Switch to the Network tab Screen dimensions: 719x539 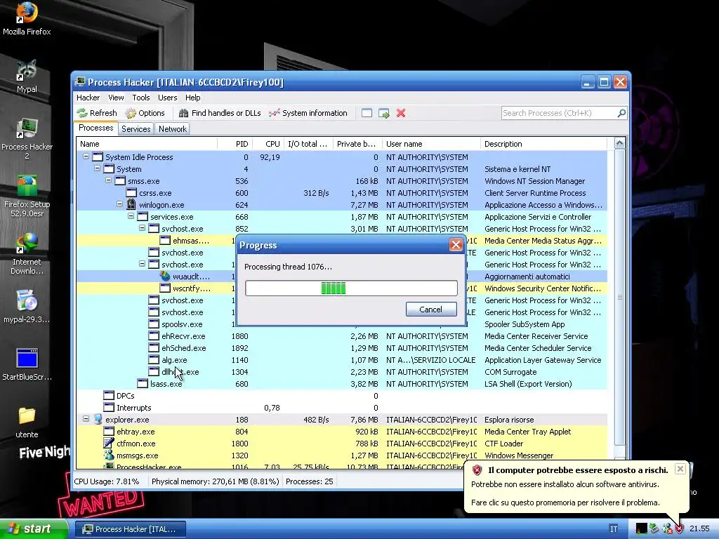tap(173, 129)
